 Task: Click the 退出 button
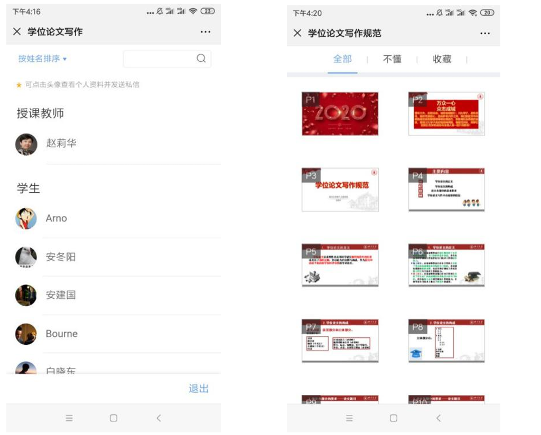(199, 389)
